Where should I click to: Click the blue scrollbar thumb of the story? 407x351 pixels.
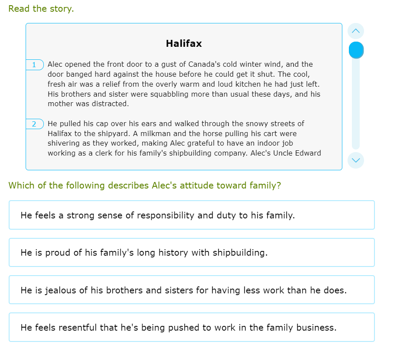pos(356,50)
